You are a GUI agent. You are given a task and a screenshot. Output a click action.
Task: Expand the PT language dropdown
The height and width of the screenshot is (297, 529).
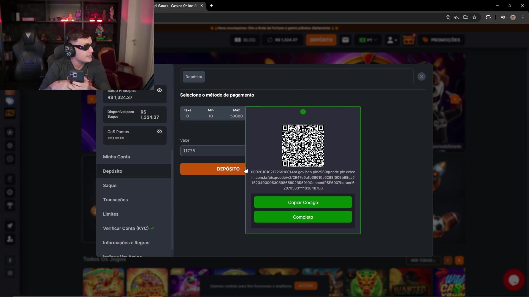click(x=368, y=40)
